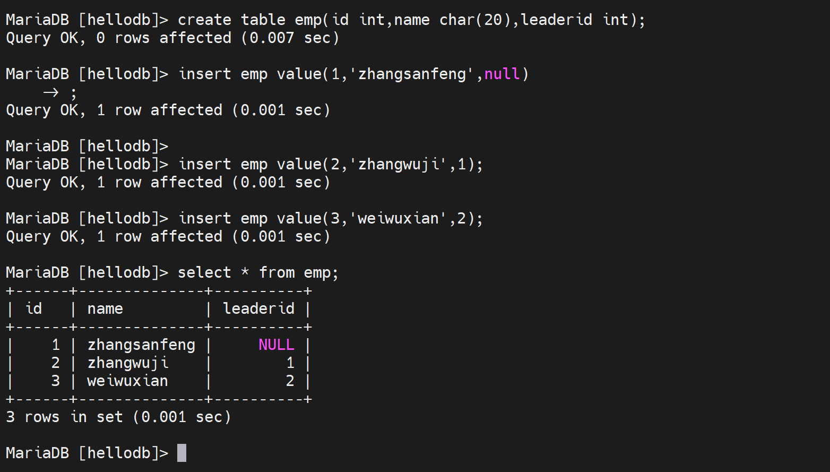Click the id value 1 in the zhangsanfeng row
830x472 pixels.
tap(56, 345)
